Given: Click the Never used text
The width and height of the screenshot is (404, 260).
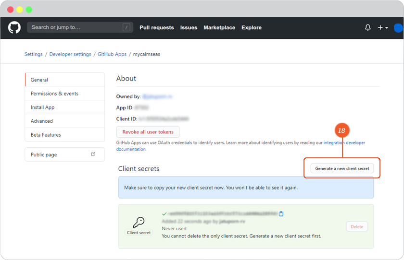Looking at the screenshot, I should click(x=174, y=228).
